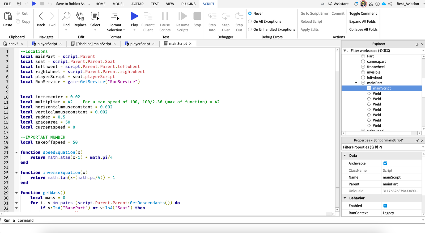Screen dimensions: 425x233
Task: Open the Find dropdown arrow
Action: [66, 30]
